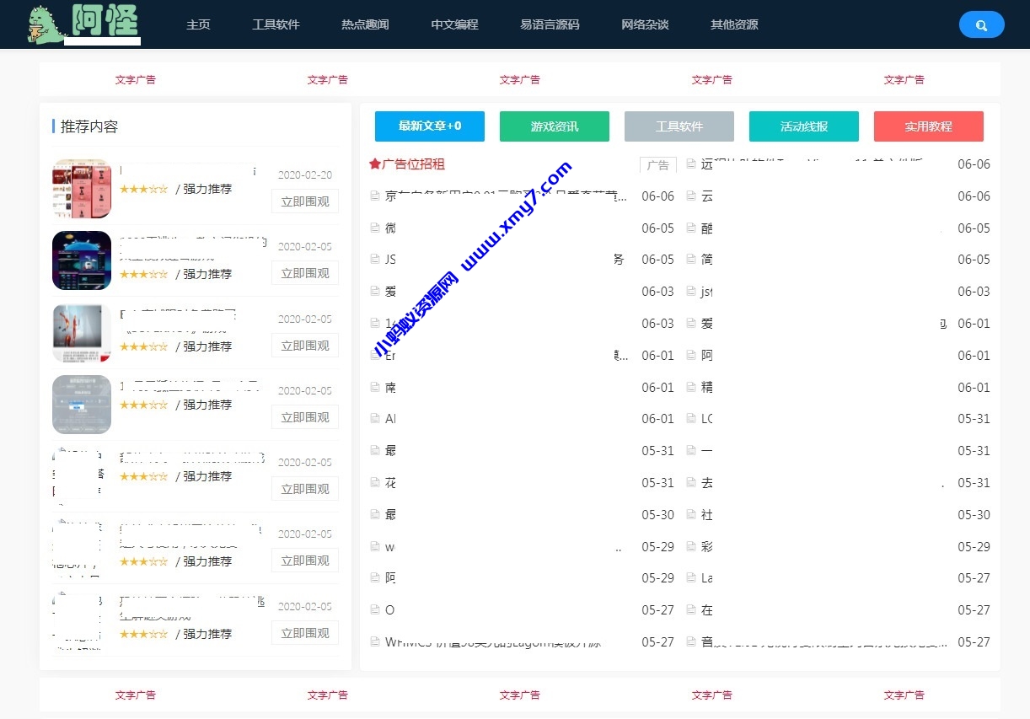Click the star rating on the first recommendation
The height and width of the screenshot is (719, 1030).
coord(144,189)
